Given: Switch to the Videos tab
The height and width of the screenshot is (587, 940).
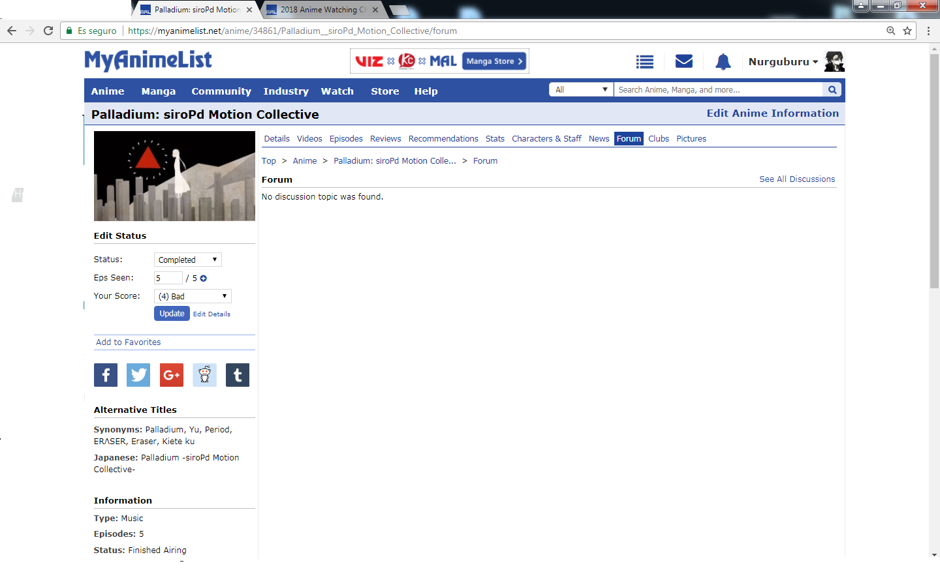Looking at the screenshot, I should coord(309,139).
